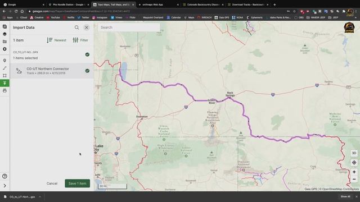Open the map overlays icon in sidebar
This screenshot has width=360, height=202.
tap(4, 26)
